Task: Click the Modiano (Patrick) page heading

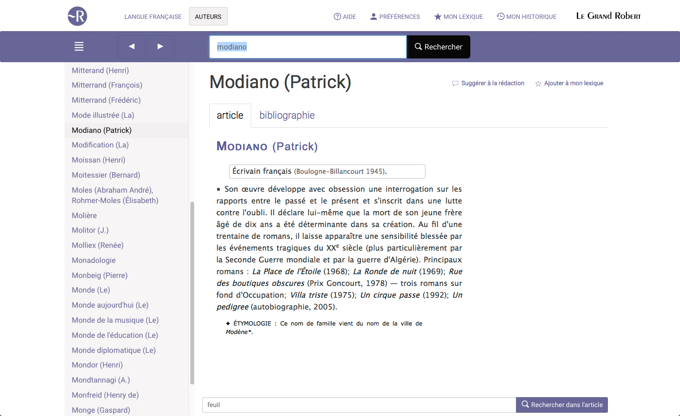Action: click(x=280, y=82)
